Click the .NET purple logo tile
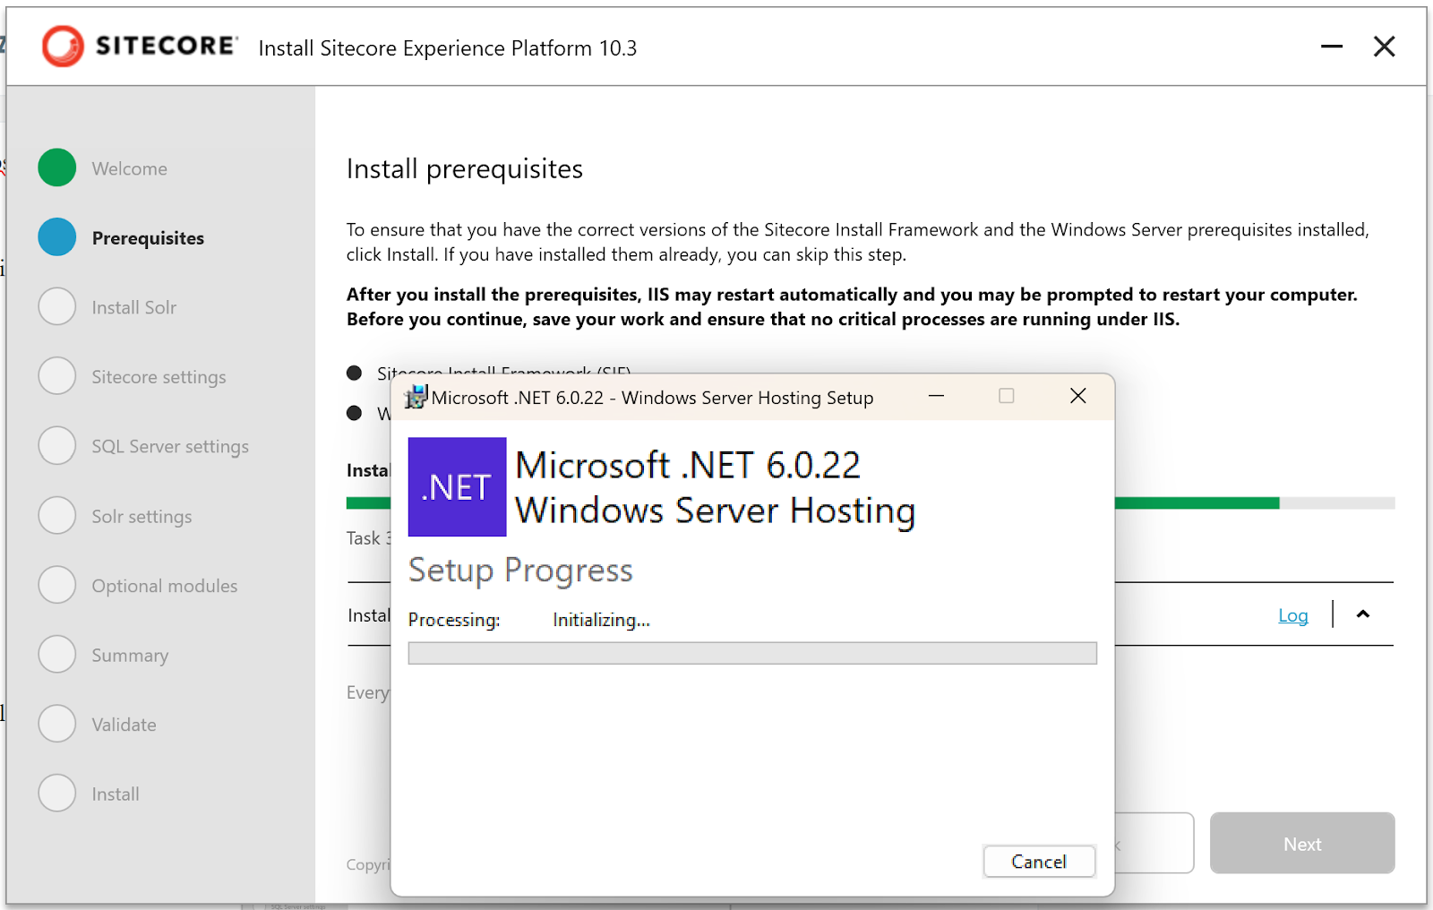Image resolution: width=1433 pixels, height=910 pixels. (457, 487)
